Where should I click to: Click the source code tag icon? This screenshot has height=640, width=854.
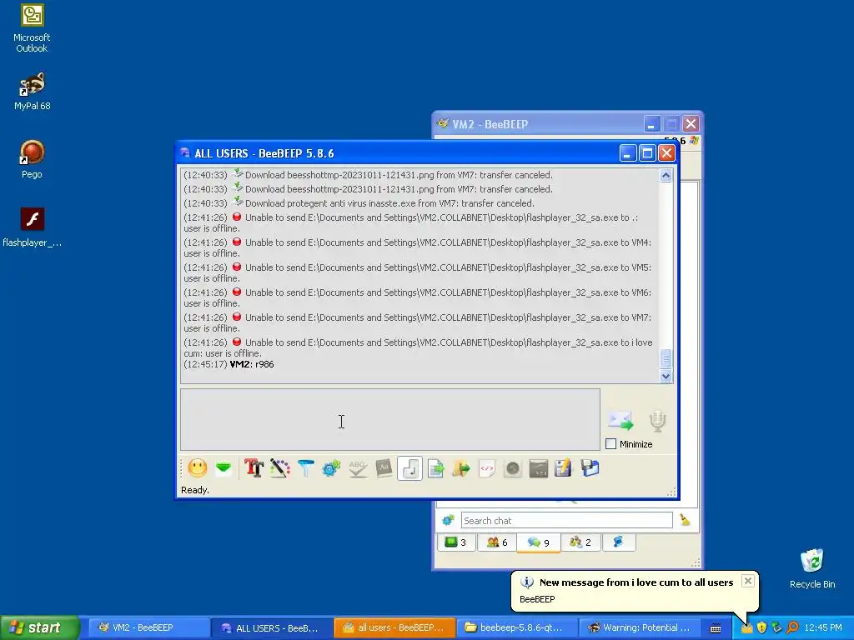(x=487, y=468)
